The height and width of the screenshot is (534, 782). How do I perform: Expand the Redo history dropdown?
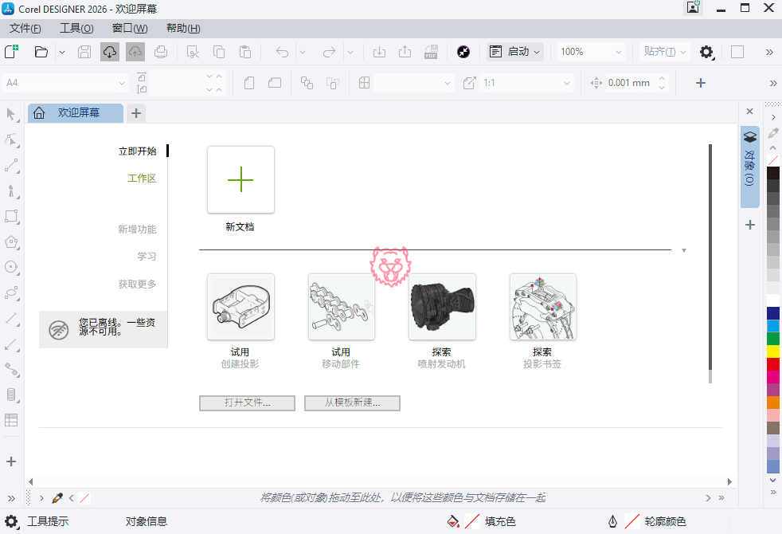350,52
